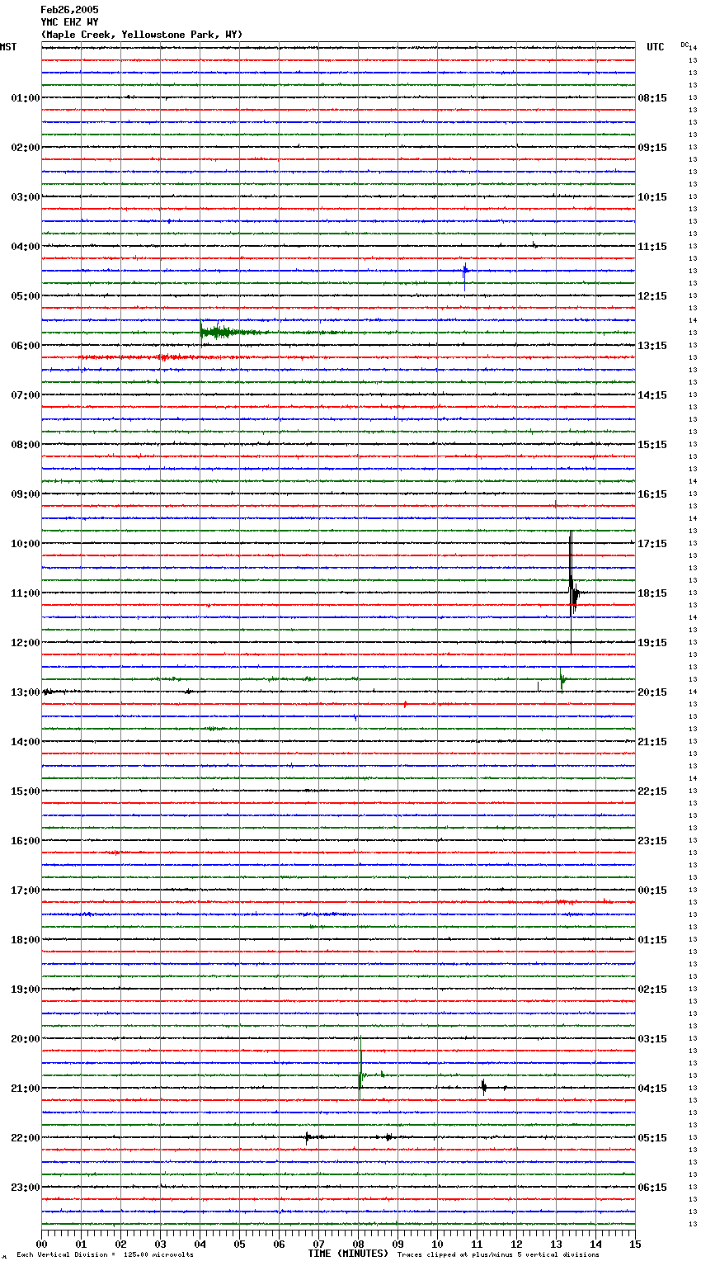Select the station code YMC EHZ WY
Screen dimensions: 701x1266
69,22
